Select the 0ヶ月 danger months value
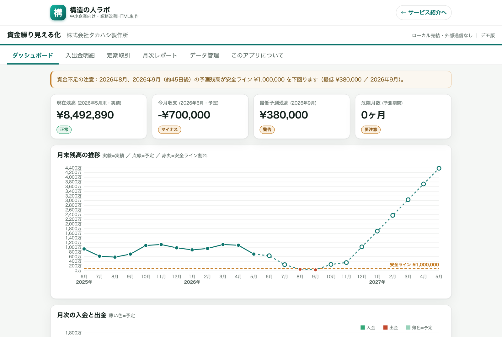Screen dimensions: 502x337 pyautogui.click(x=373, y=115)
